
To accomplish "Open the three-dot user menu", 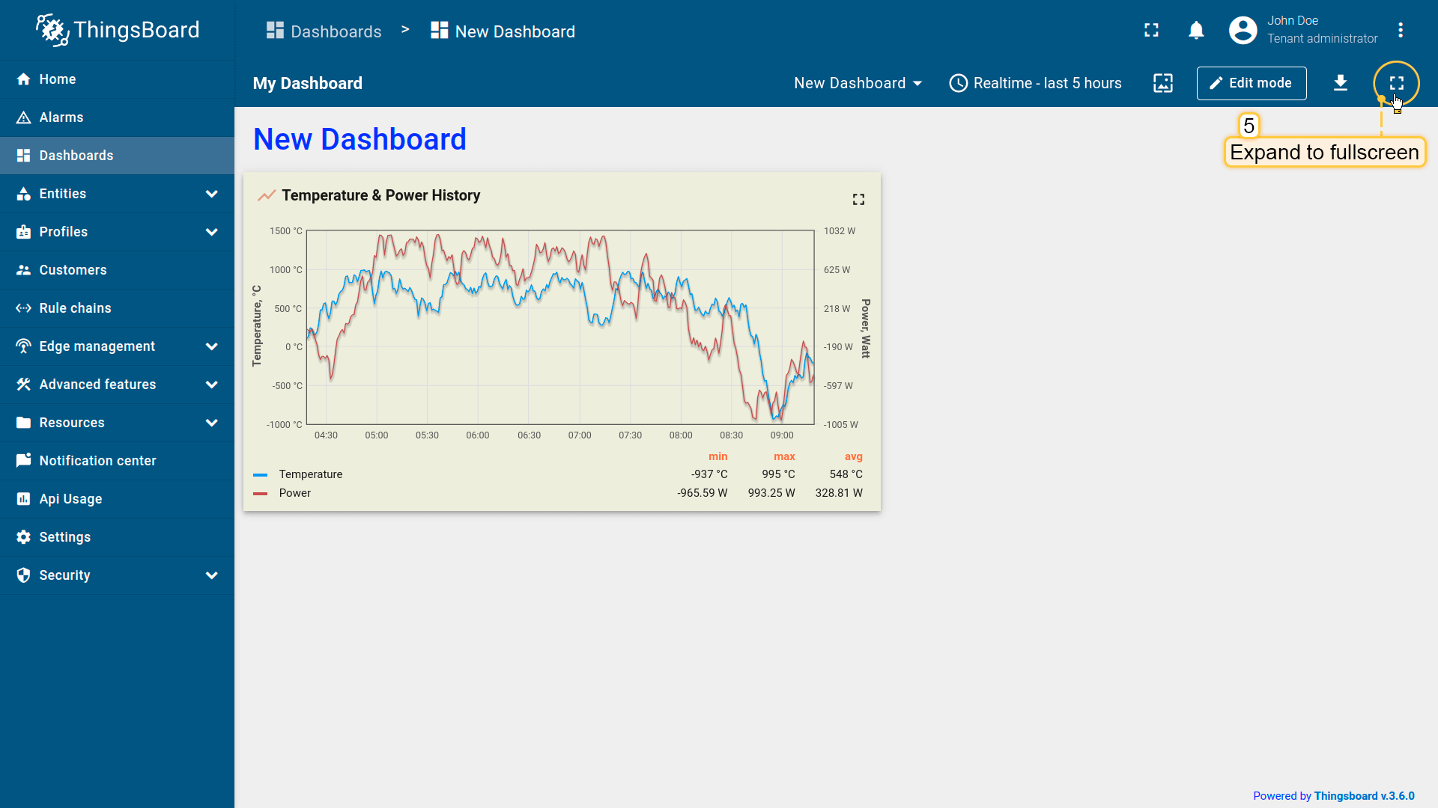I will (x=1400, y=31).
